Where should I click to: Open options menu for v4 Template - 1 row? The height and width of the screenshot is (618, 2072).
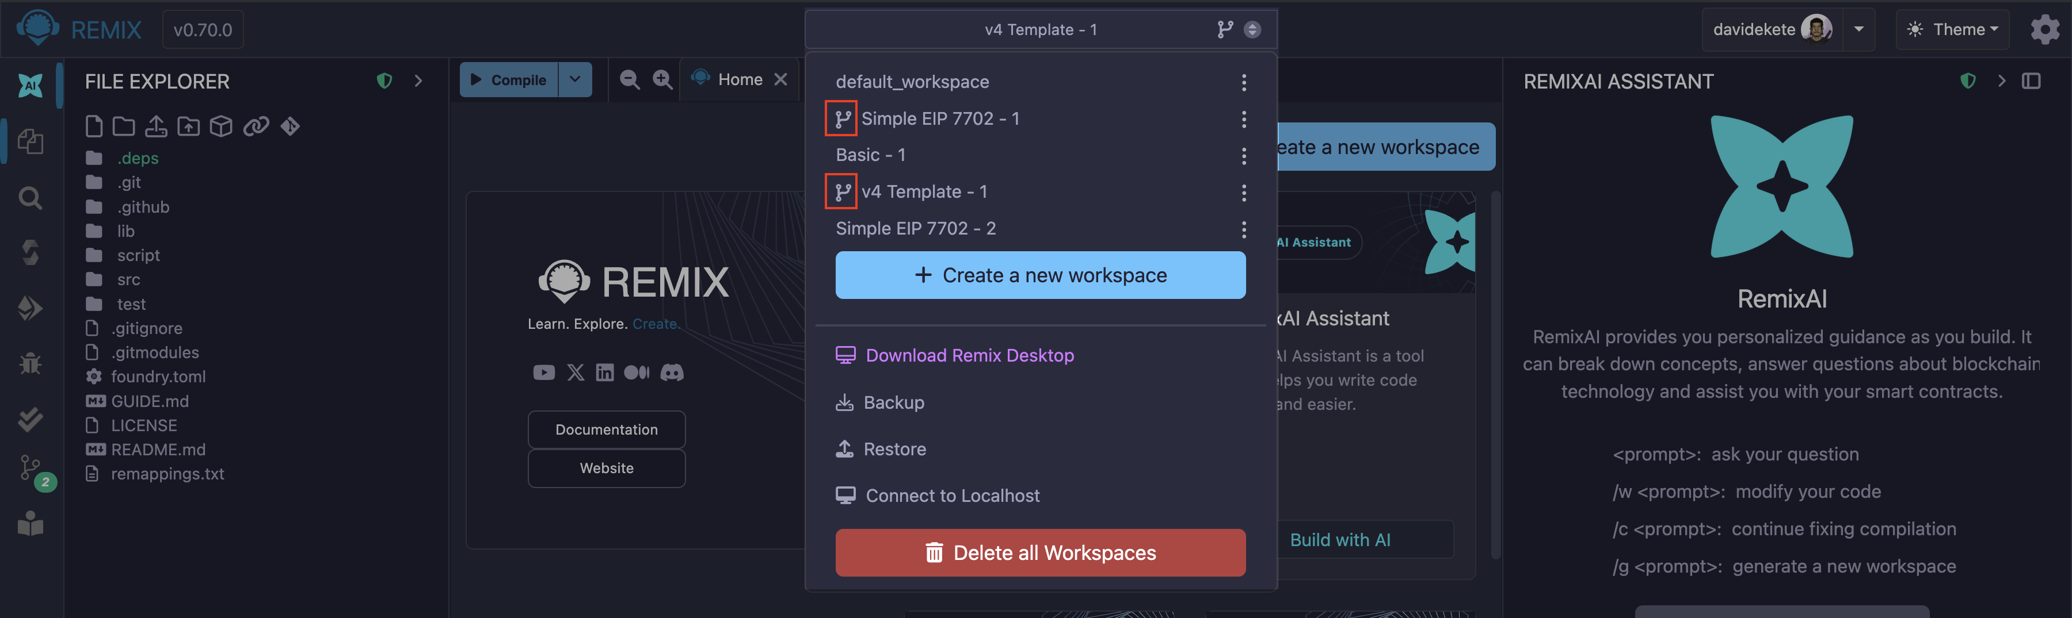[x=1244, y=192]
